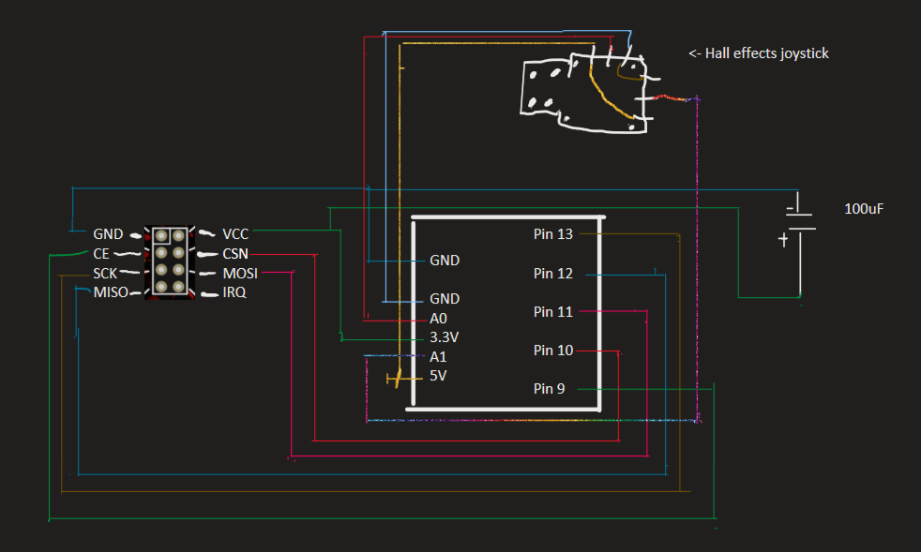Click the CE pin label
The height and width of the screenshot is (552, 921).
101,254
